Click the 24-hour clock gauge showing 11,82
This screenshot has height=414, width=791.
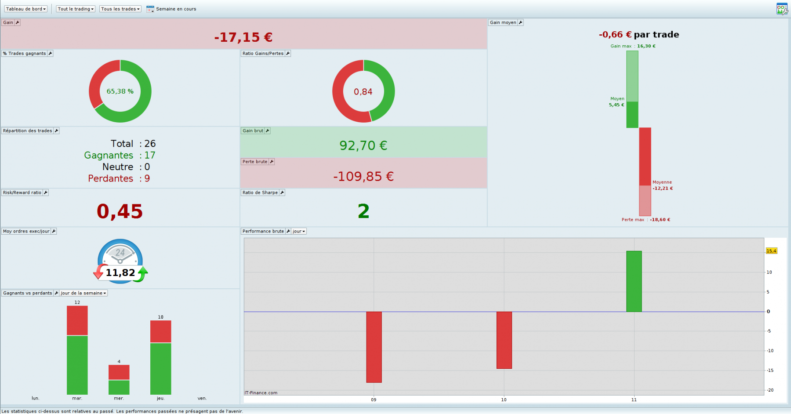(120, 261)
